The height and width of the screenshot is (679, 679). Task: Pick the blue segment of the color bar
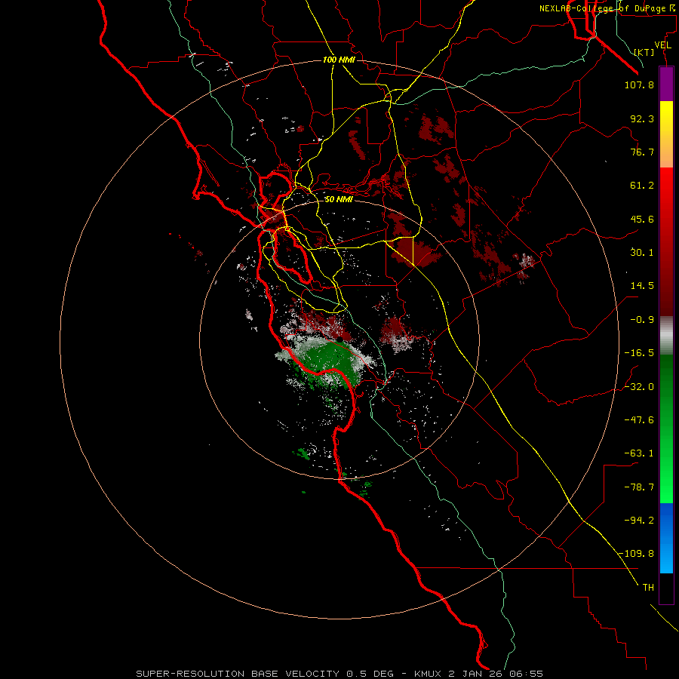point(666,538)
